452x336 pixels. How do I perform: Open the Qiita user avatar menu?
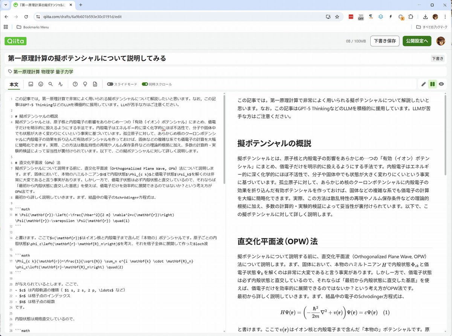(x=441, y=41)
